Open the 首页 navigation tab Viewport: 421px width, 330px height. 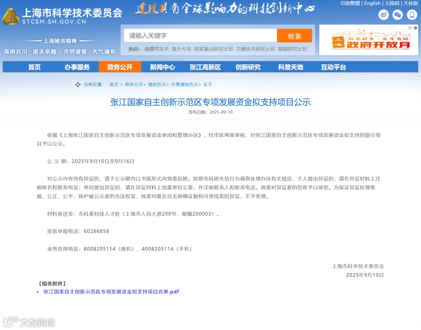tap(35, 67)
